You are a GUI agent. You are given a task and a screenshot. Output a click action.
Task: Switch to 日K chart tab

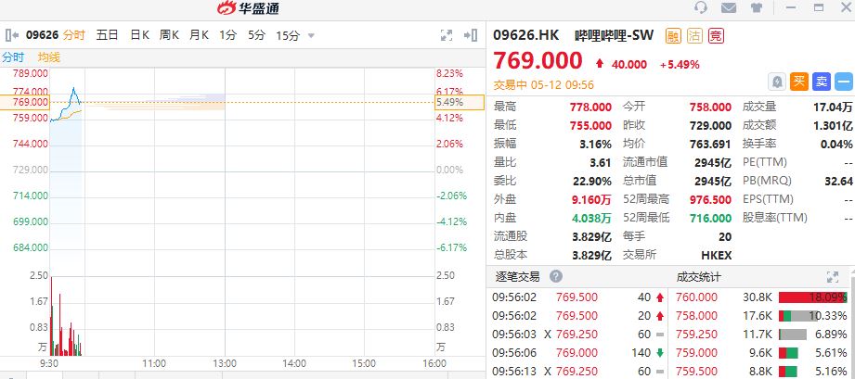tap(139, 35)
